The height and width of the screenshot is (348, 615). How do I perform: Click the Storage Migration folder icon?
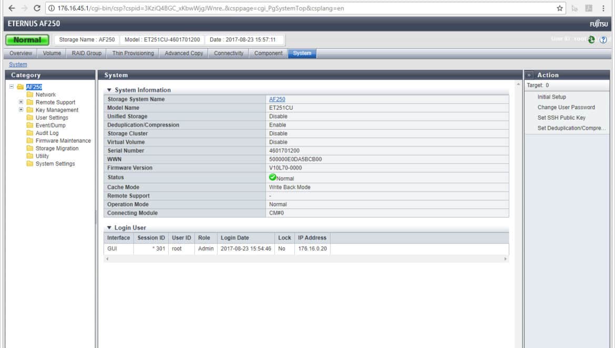(x=30, y=149)
